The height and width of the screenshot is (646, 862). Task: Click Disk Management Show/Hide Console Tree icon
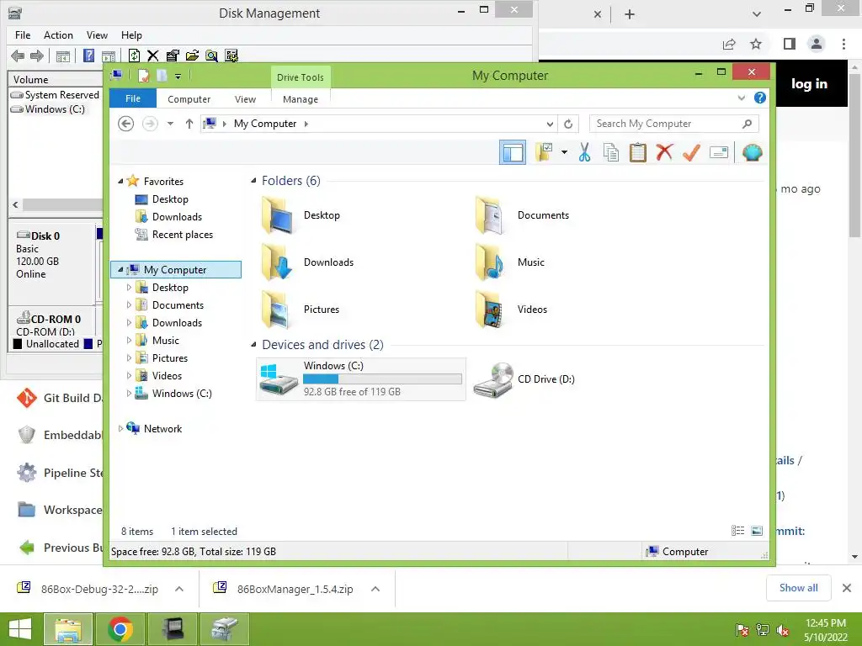click(63, 56)
